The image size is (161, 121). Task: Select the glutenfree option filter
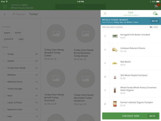point(9,39)
